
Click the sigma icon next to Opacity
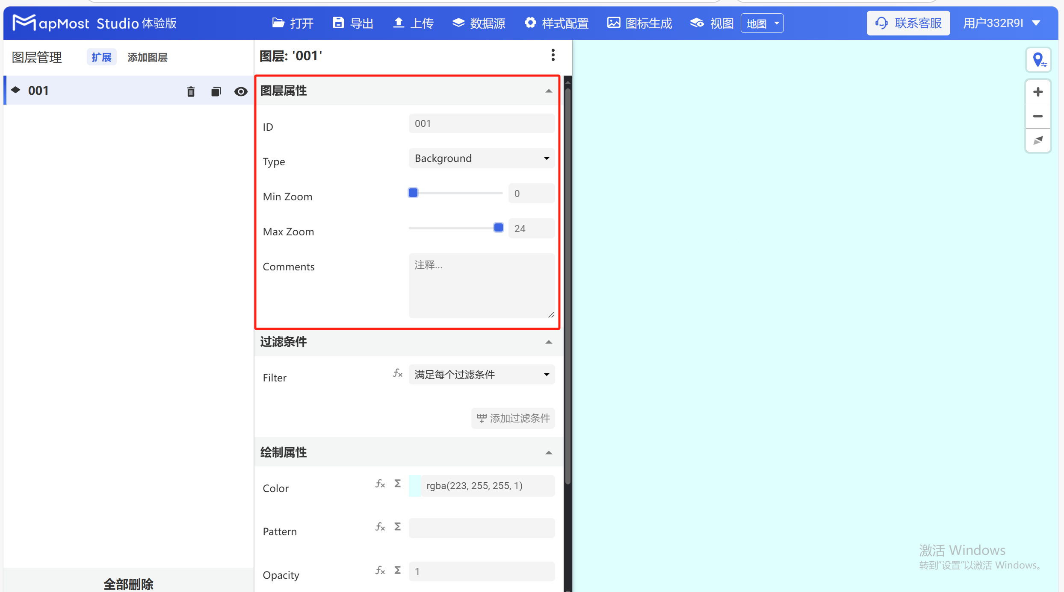[x=397, y=570]
